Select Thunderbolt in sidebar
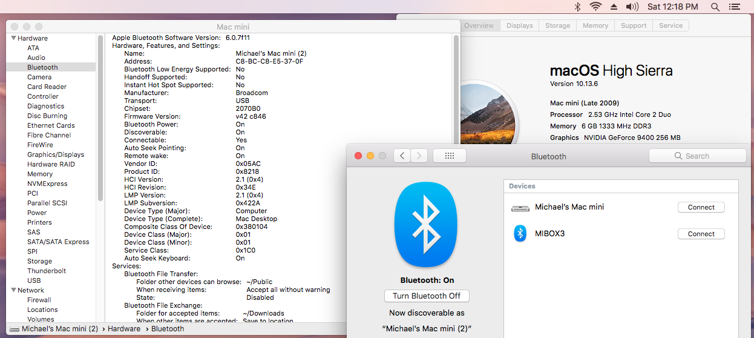Viewport: 754px width, 338px height. click(x=47, y=271)
